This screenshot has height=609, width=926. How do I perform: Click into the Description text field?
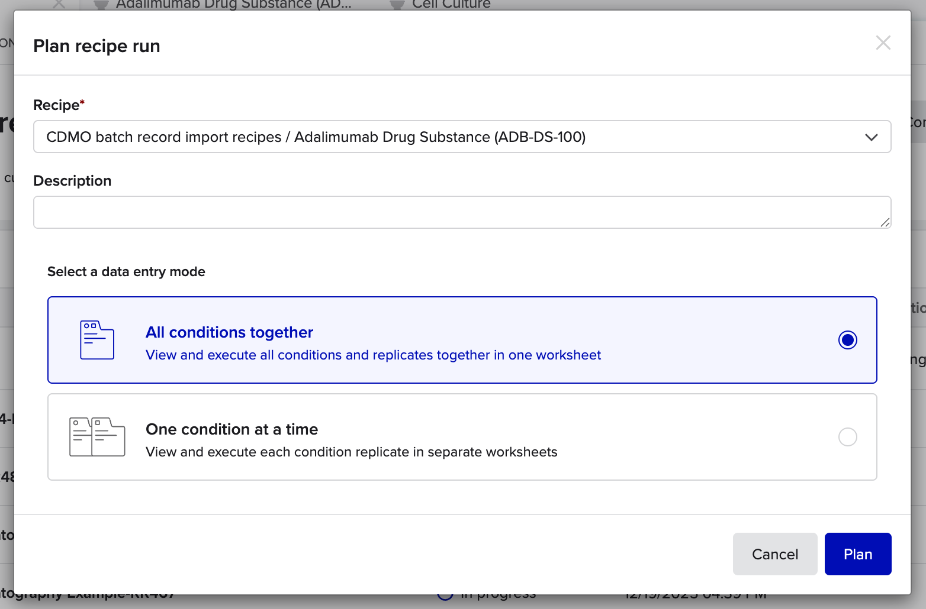click(462, 212)
